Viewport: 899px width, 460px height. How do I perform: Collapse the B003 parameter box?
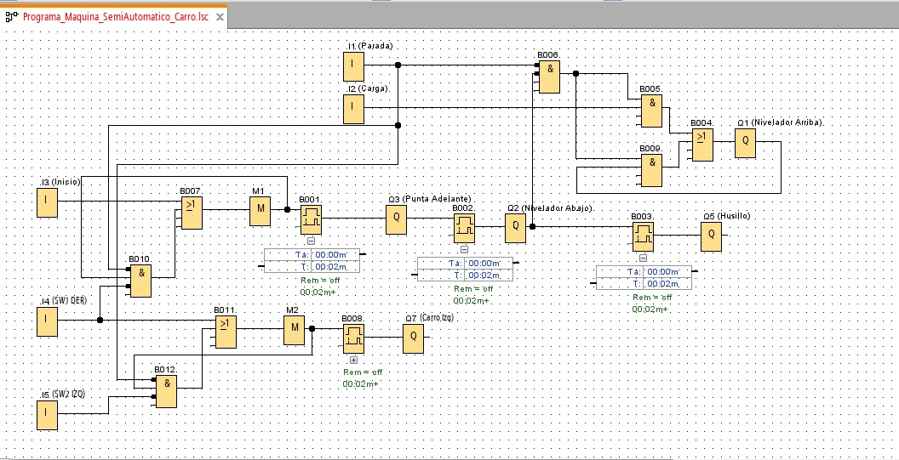[643, 258]
